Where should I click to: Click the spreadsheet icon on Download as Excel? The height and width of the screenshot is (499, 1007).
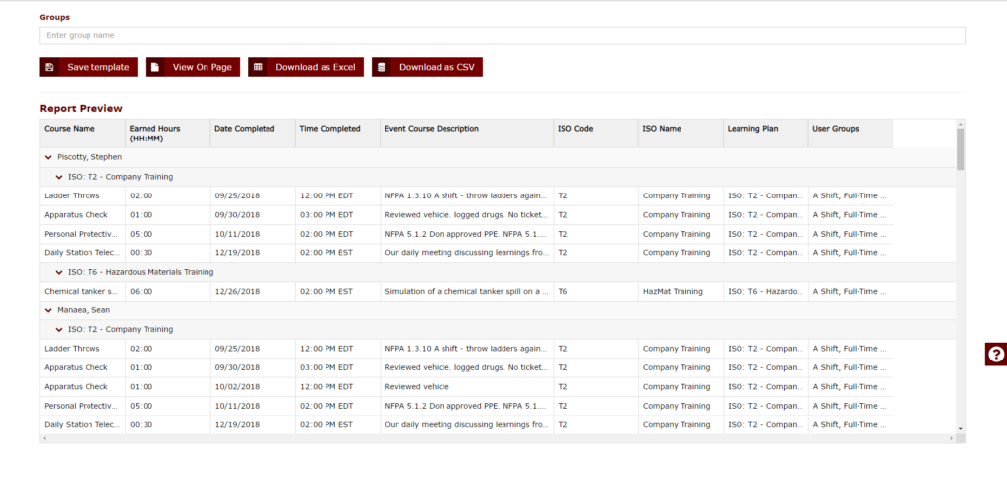tap(258, 67)
